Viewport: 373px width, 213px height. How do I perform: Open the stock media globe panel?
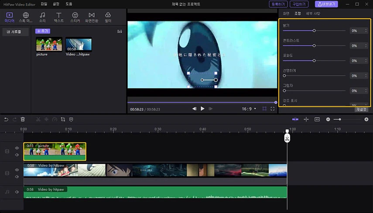(x=26, y=17)
